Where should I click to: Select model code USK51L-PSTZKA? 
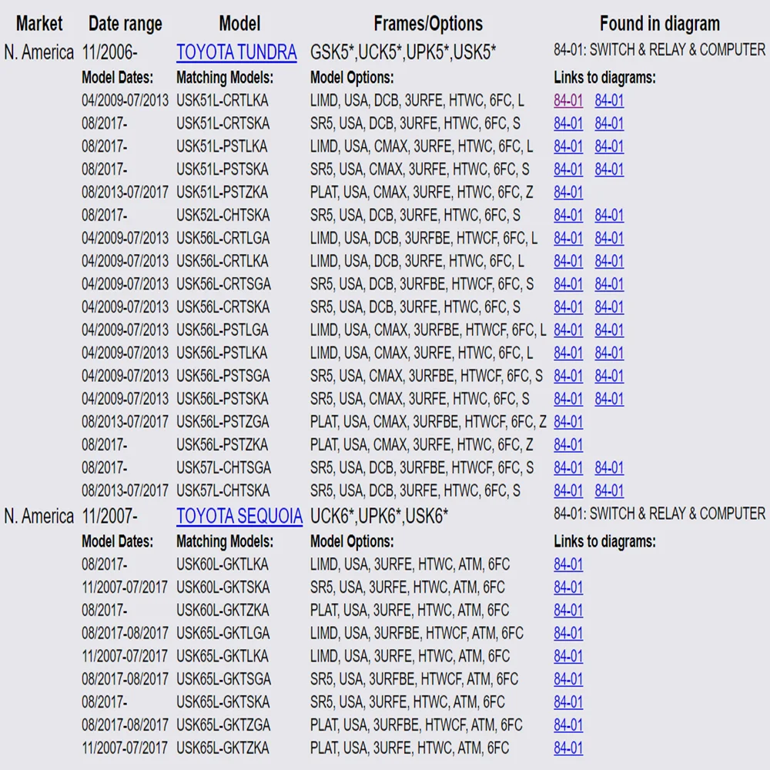click(223, 192)
